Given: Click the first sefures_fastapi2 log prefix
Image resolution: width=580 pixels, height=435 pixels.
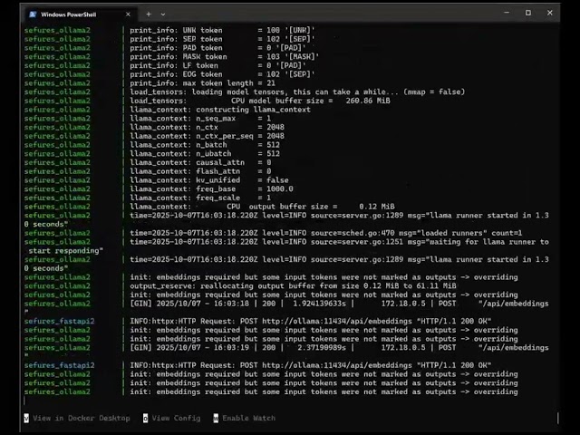Looking at the screenshot, I should [59, 321].
